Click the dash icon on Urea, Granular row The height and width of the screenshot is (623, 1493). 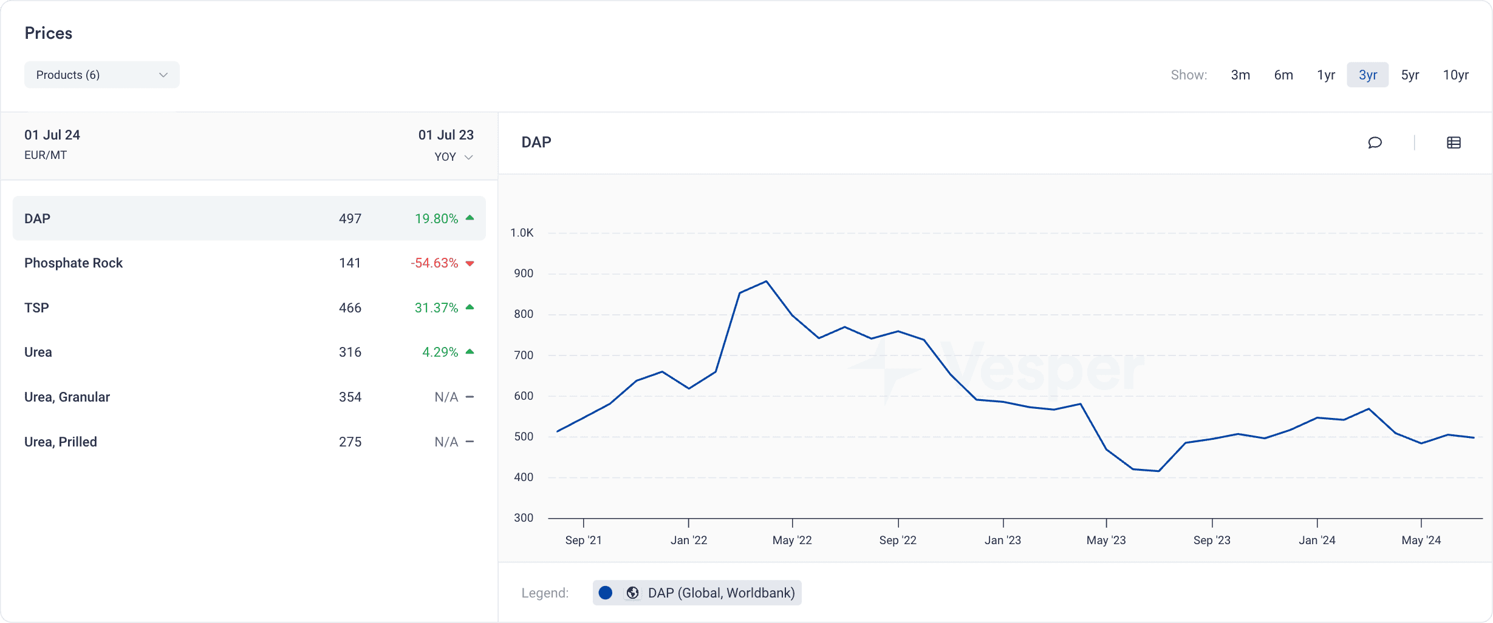470,397
